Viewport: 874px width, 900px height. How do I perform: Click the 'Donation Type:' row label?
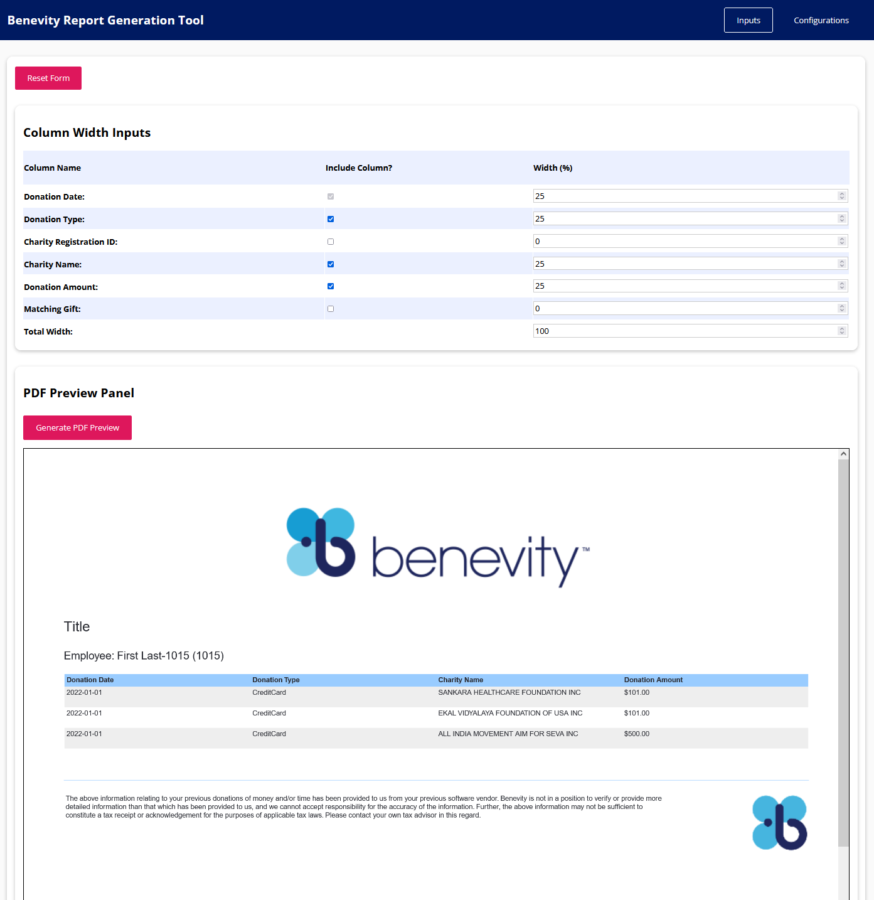tap(54, 219)
